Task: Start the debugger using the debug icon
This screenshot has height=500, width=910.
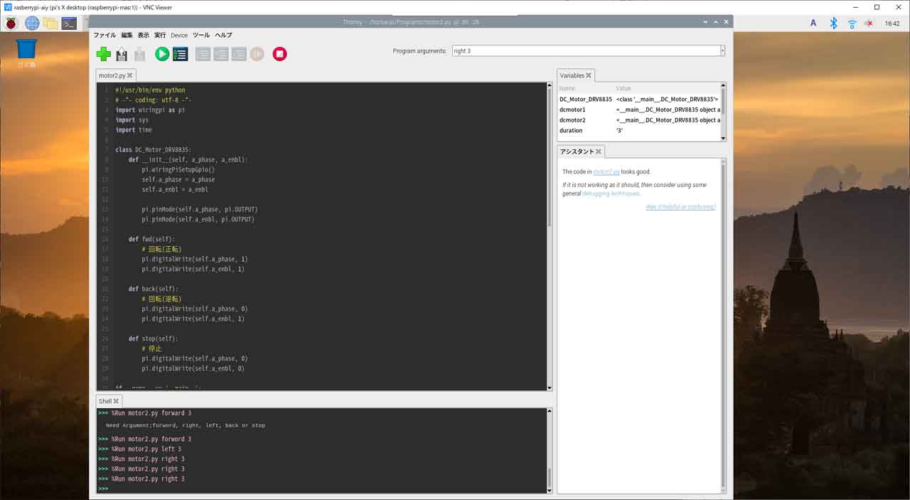Action: [x=180, y=53]
